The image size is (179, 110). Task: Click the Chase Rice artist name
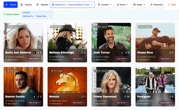coord(145,53)
